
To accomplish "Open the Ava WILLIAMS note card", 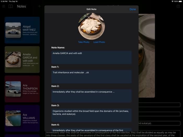I will [x=22, y=118].
